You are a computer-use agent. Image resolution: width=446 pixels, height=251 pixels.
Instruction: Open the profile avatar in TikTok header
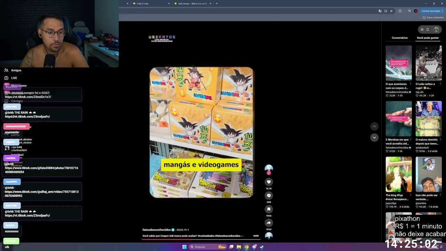tap(436, 30)
